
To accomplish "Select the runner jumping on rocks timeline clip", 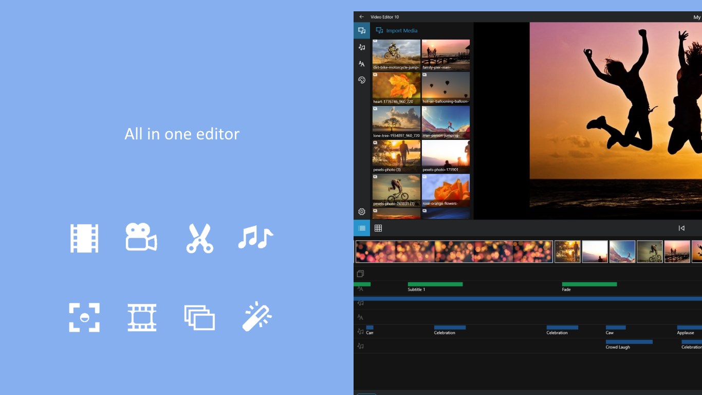I will pyautogui.click(x=622, y=252).
